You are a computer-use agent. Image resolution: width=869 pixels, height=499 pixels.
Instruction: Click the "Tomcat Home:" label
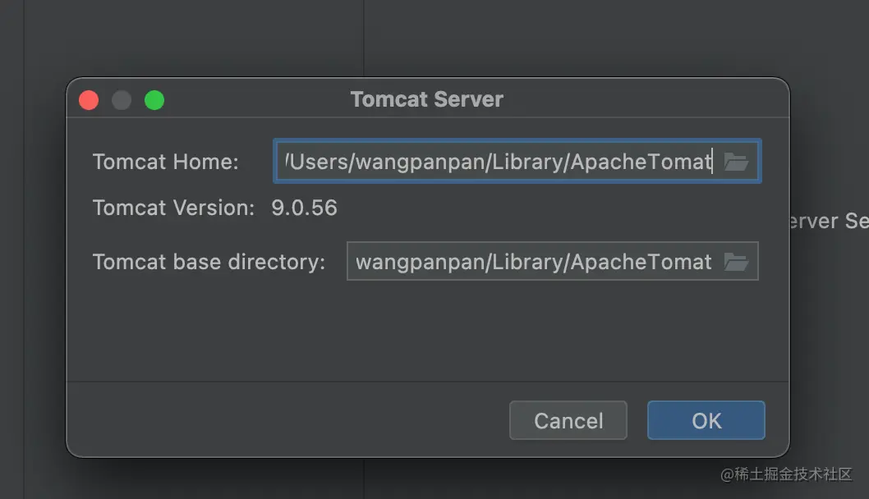coord(165,162)
